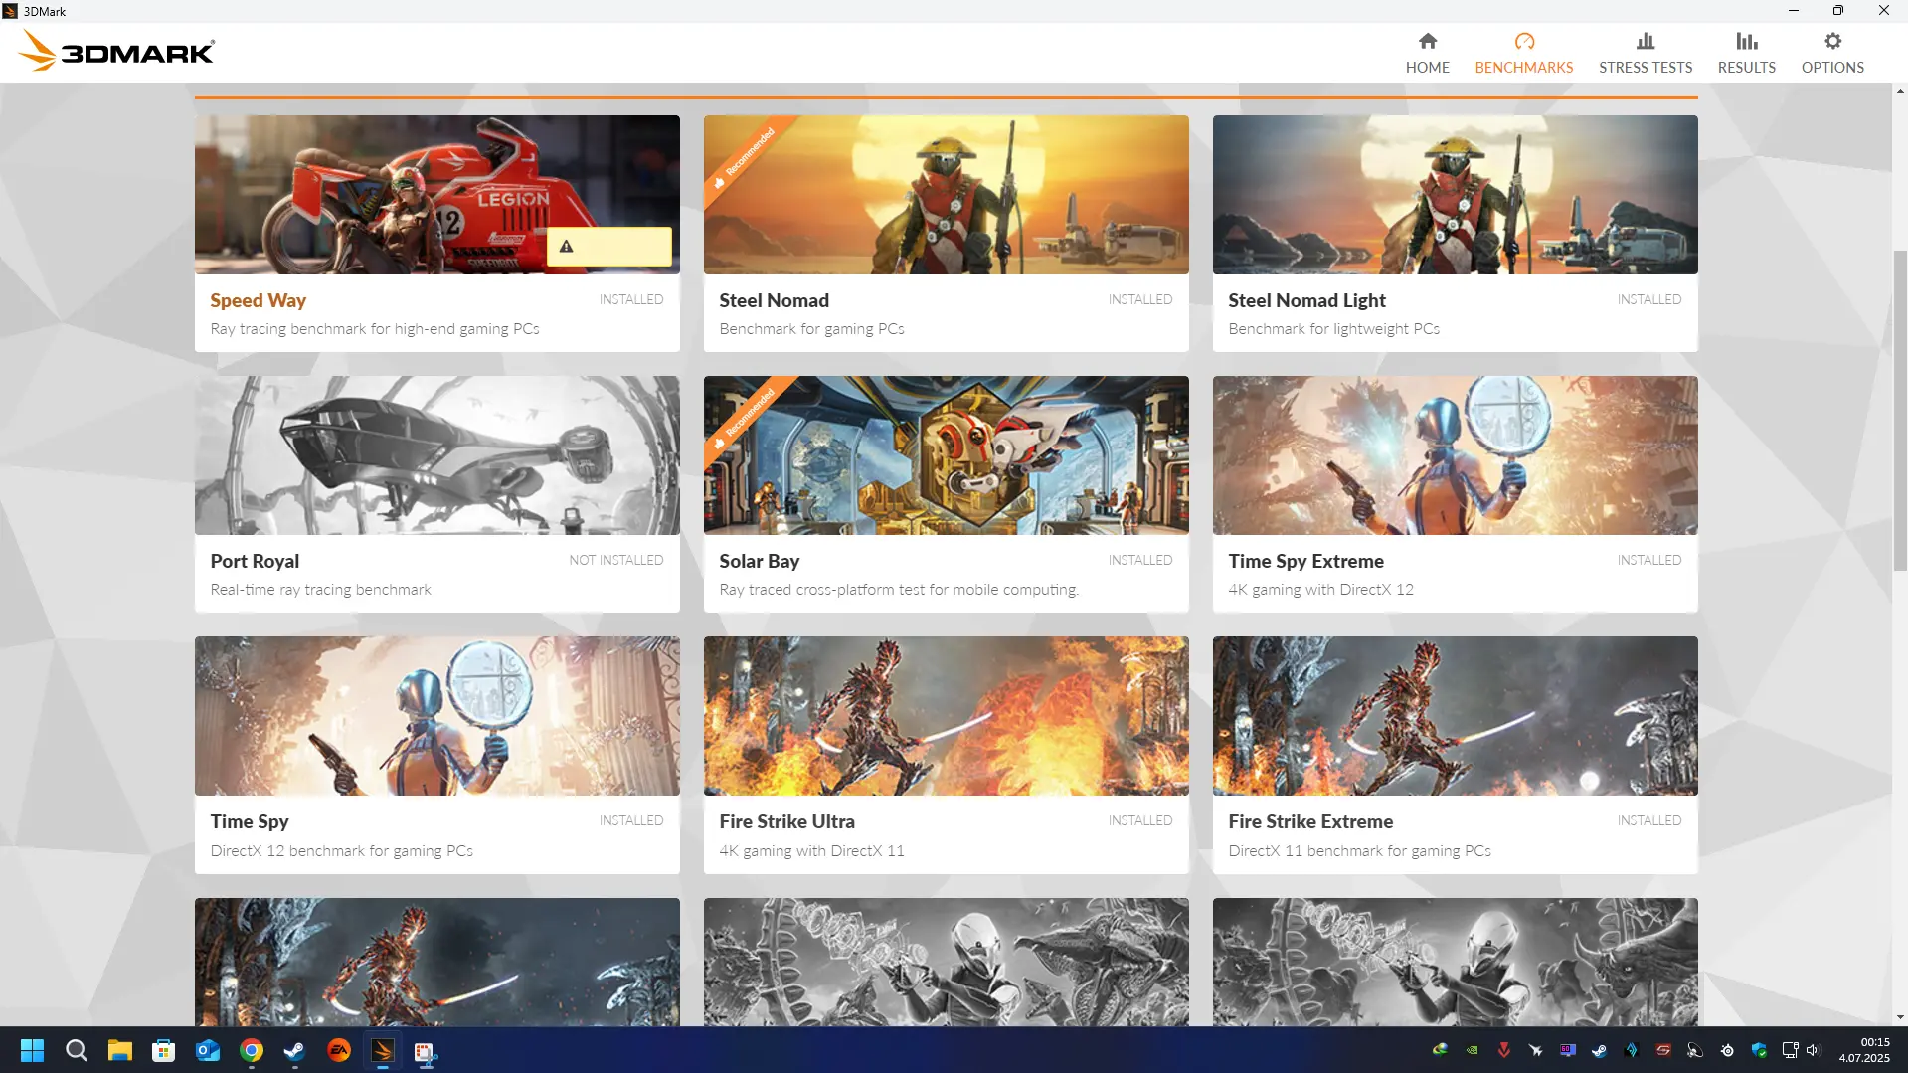Select the Steel Nomad Light image
This screenshot has width=1908, height=1073.
[x=1455, y=195]
